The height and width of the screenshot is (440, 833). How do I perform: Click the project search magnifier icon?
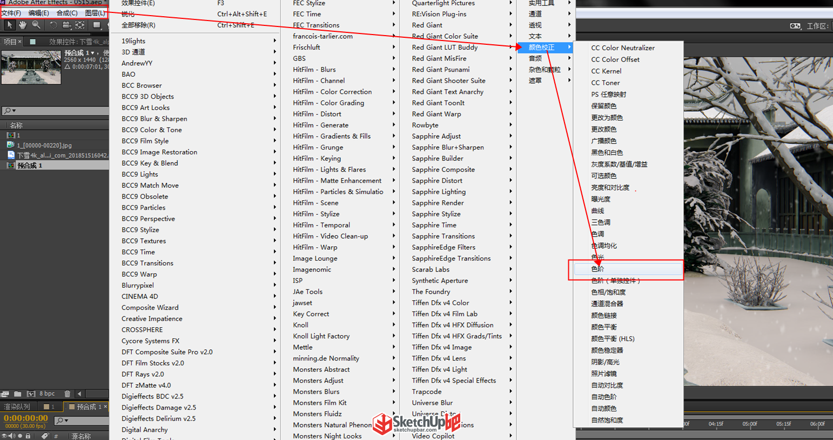8,111
